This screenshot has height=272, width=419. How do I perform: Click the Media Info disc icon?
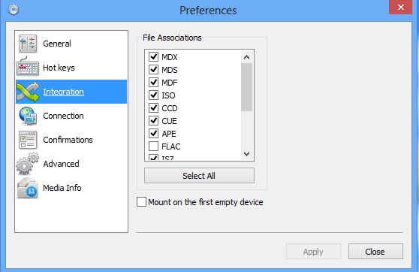[x=28, y=188]
